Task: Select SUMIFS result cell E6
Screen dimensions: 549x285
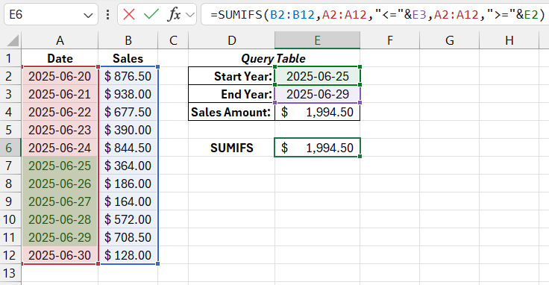Action: [317, 148]
